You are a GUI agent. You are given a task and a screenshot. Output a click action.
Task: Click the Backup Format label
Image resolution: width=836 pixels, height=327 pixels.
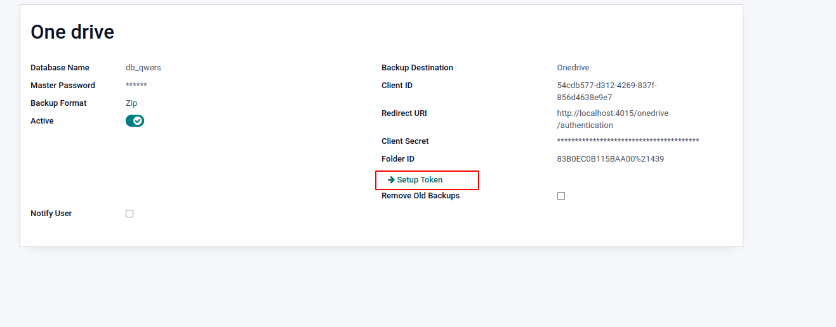pyautogui.click(x=58, y=103)
